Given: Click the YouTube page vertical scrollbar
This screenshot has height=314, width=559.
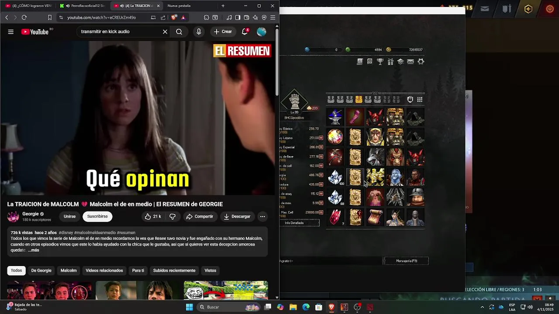Looking at the screenshot, I should click(277, 61).
